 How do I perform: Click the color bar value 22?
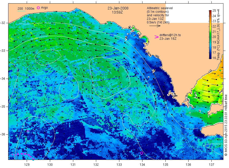pos(214,26)
